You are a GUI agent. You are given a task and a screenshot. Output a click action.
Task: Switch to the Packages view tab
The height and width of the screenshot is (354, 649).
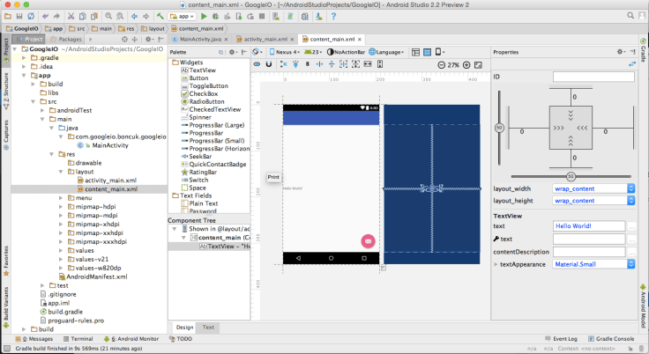coord(66,40)
